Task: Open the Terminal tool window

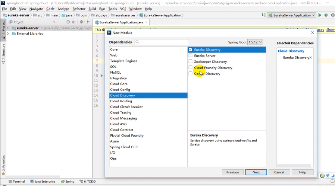Action: click(17, 181)
